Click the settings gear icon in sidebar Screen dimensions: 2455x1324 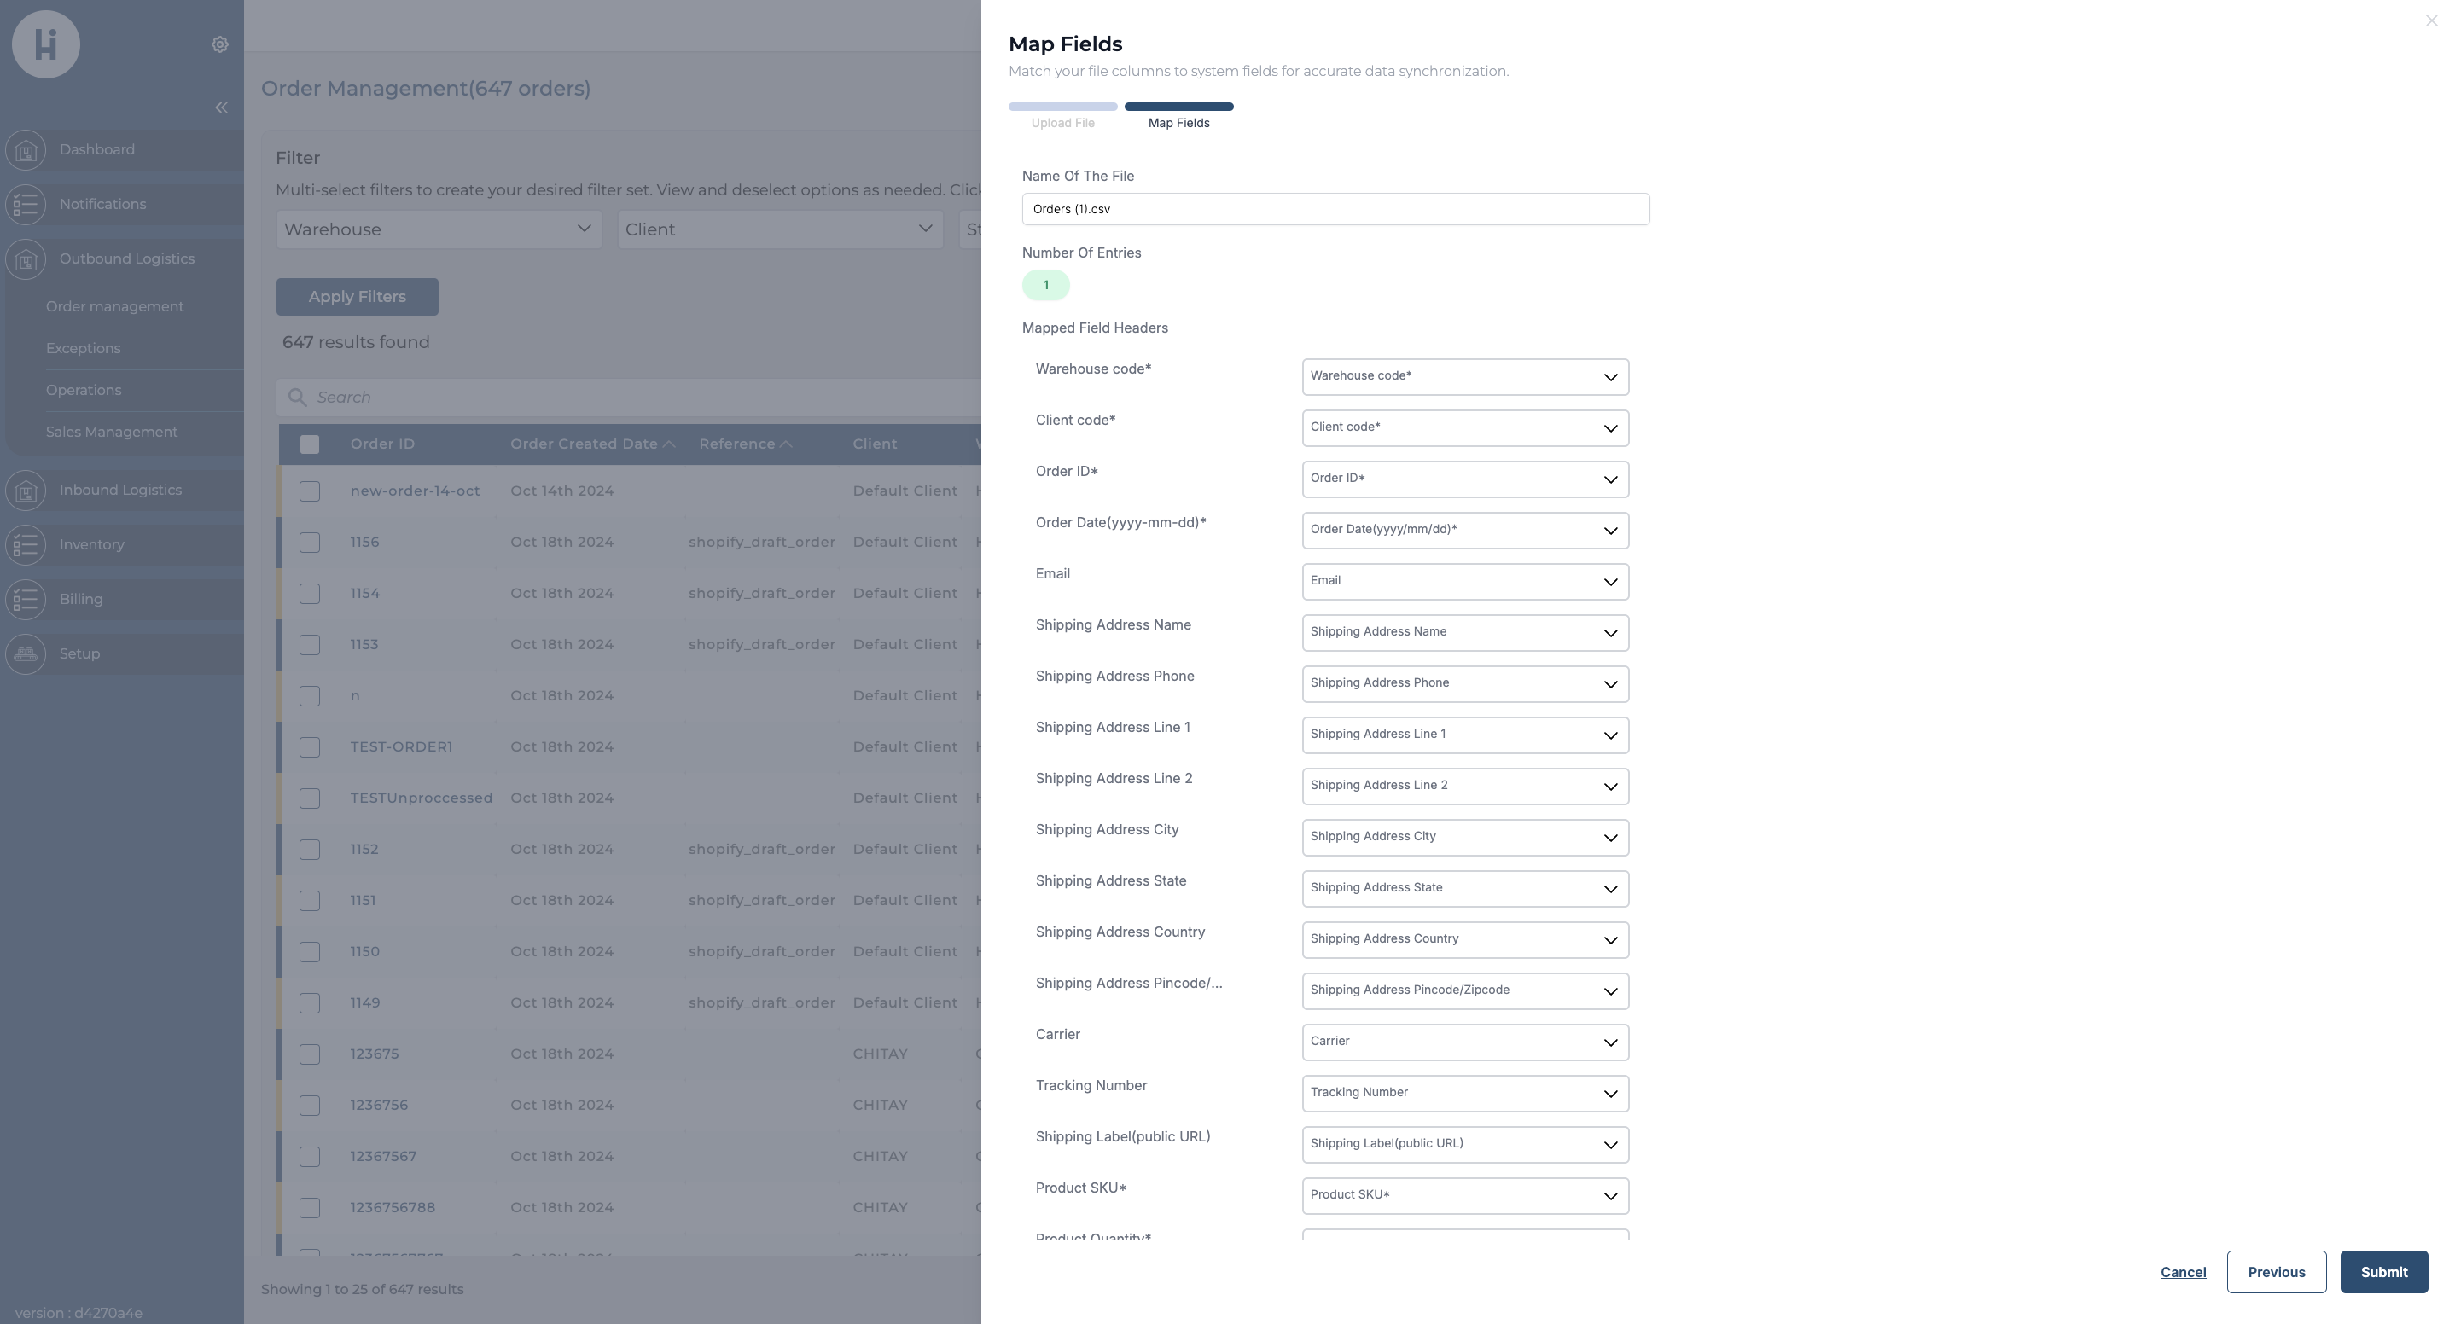[x=220, y=44]
